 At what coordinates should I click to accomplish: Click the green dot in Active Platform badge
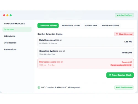117,15
